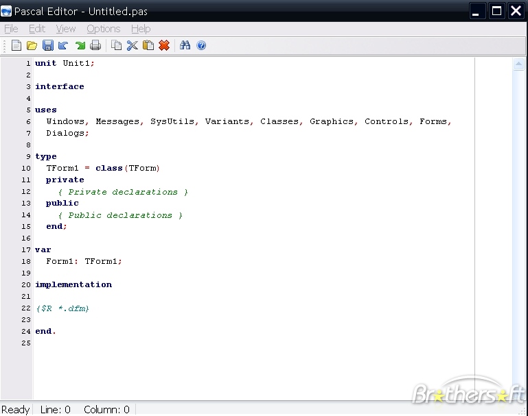Click 'Windows' in the uses clause
The height and width of the screenshot is (416, 528).
coord(65,121)
